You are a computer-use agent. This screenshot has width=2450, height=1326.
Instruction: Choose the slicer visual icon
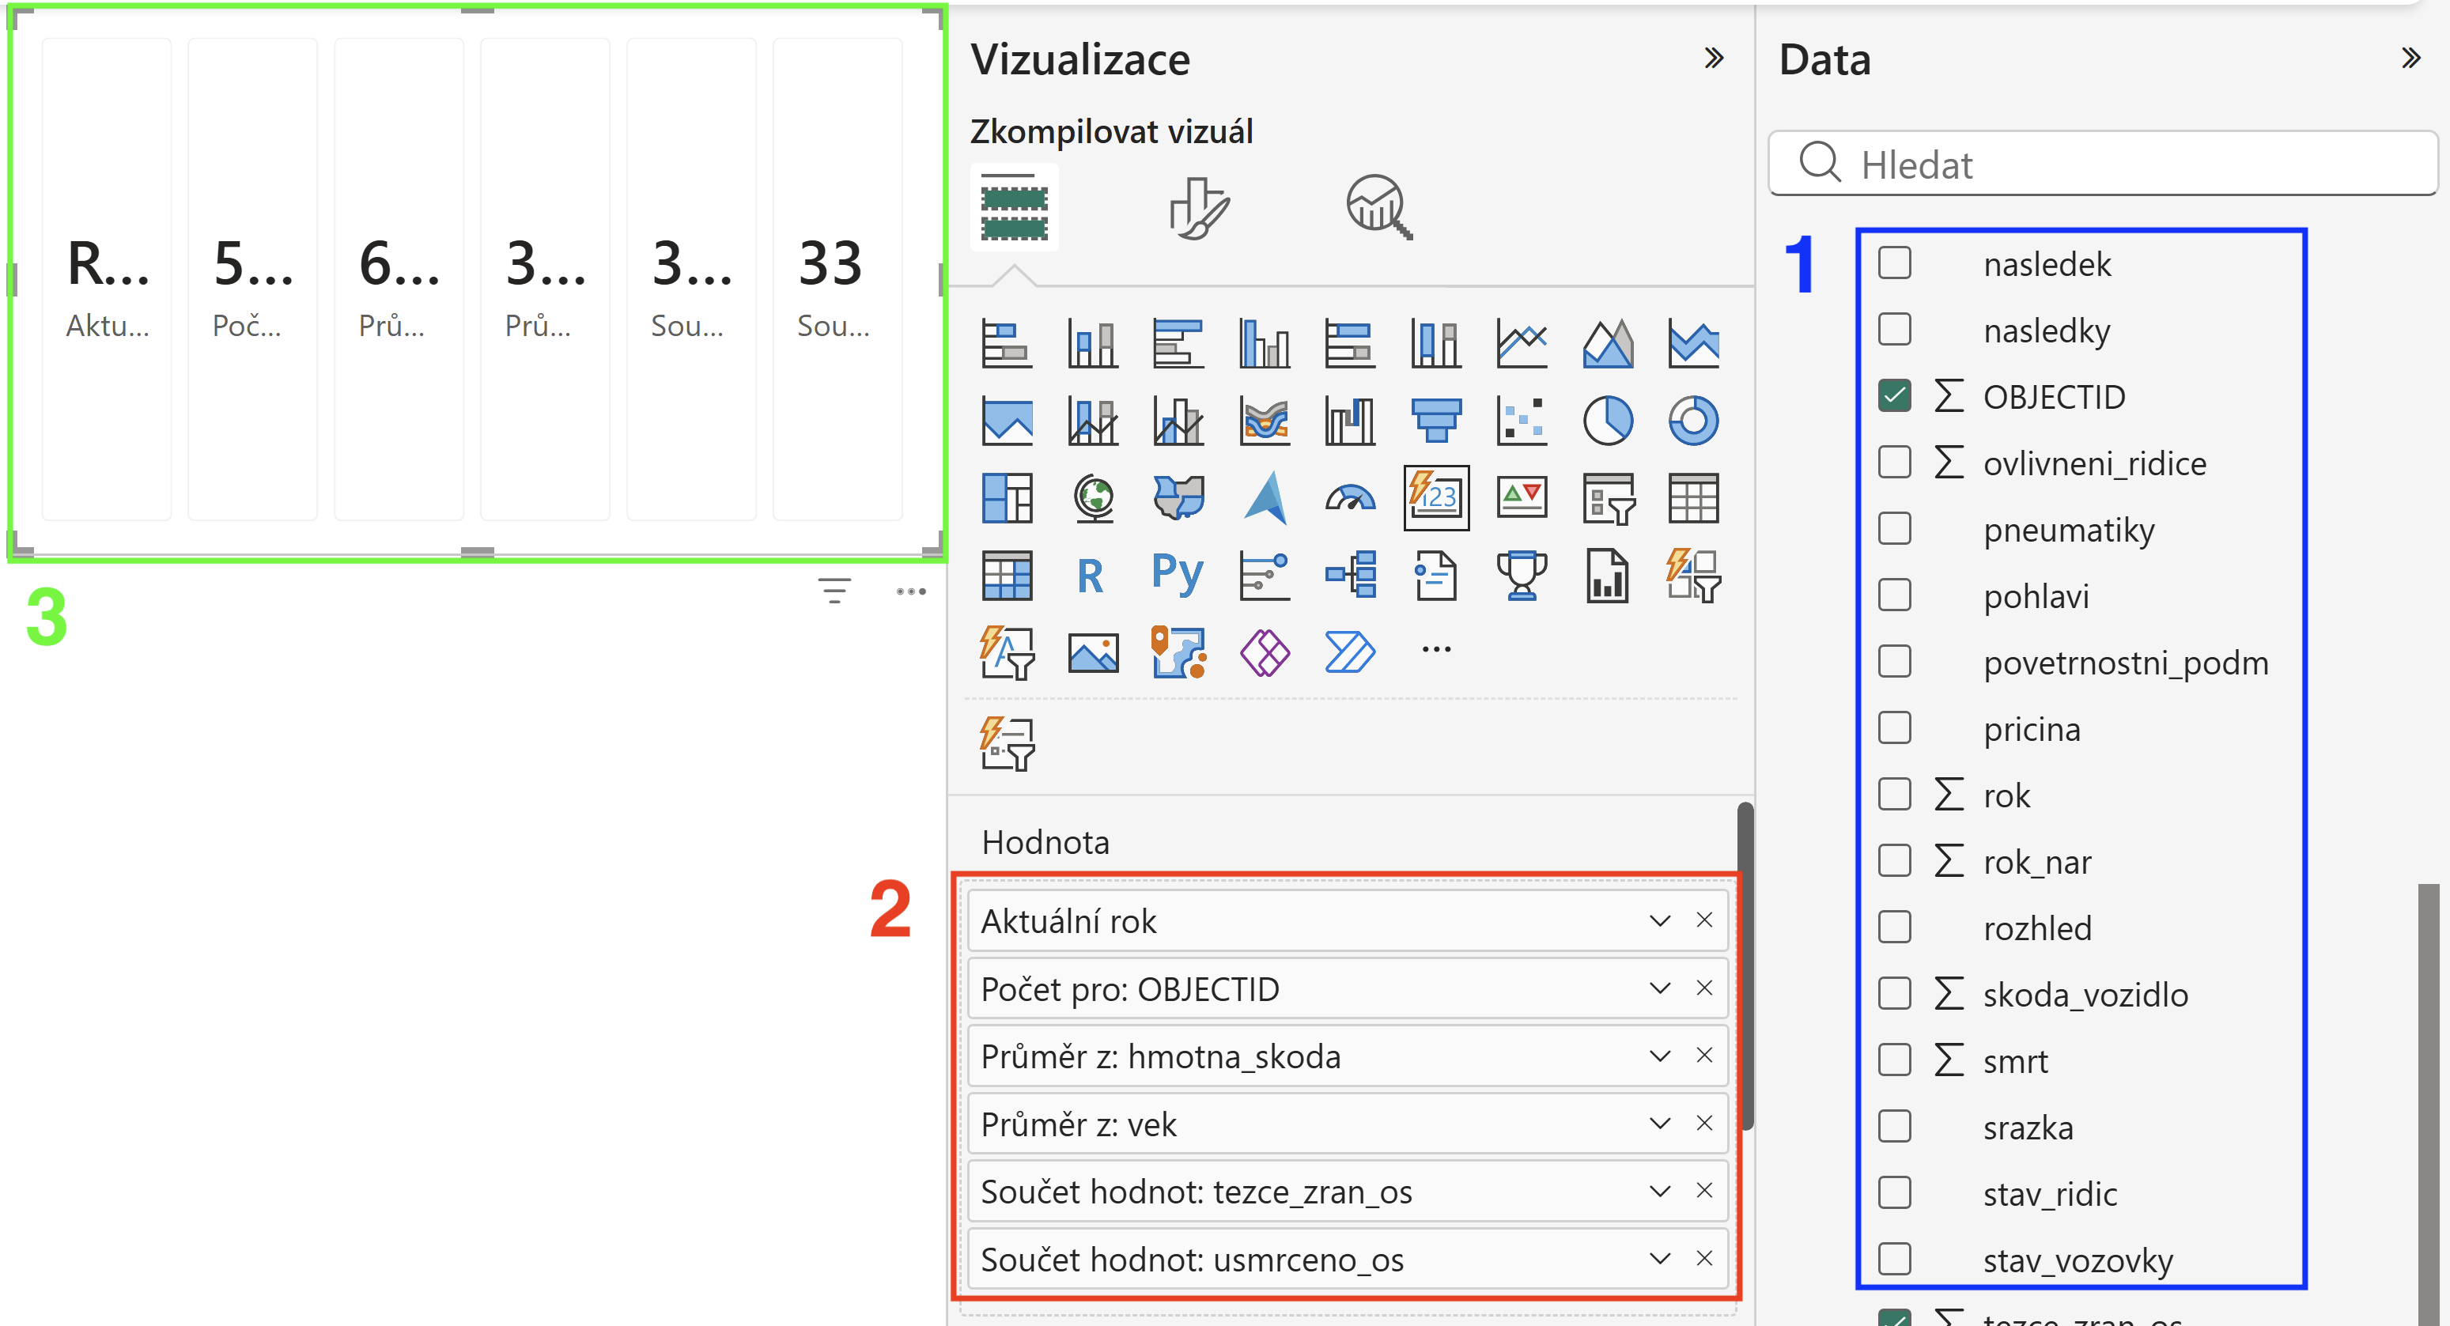click(x=1607, y=497)
